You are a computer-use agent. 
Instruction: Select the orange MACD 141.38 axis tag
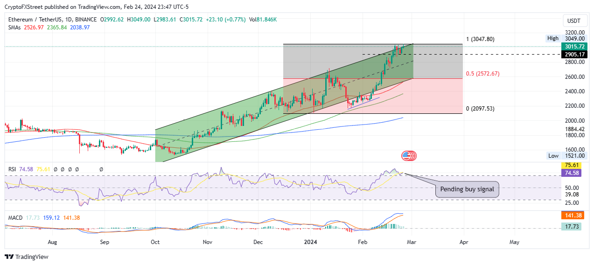coord(573,216)
